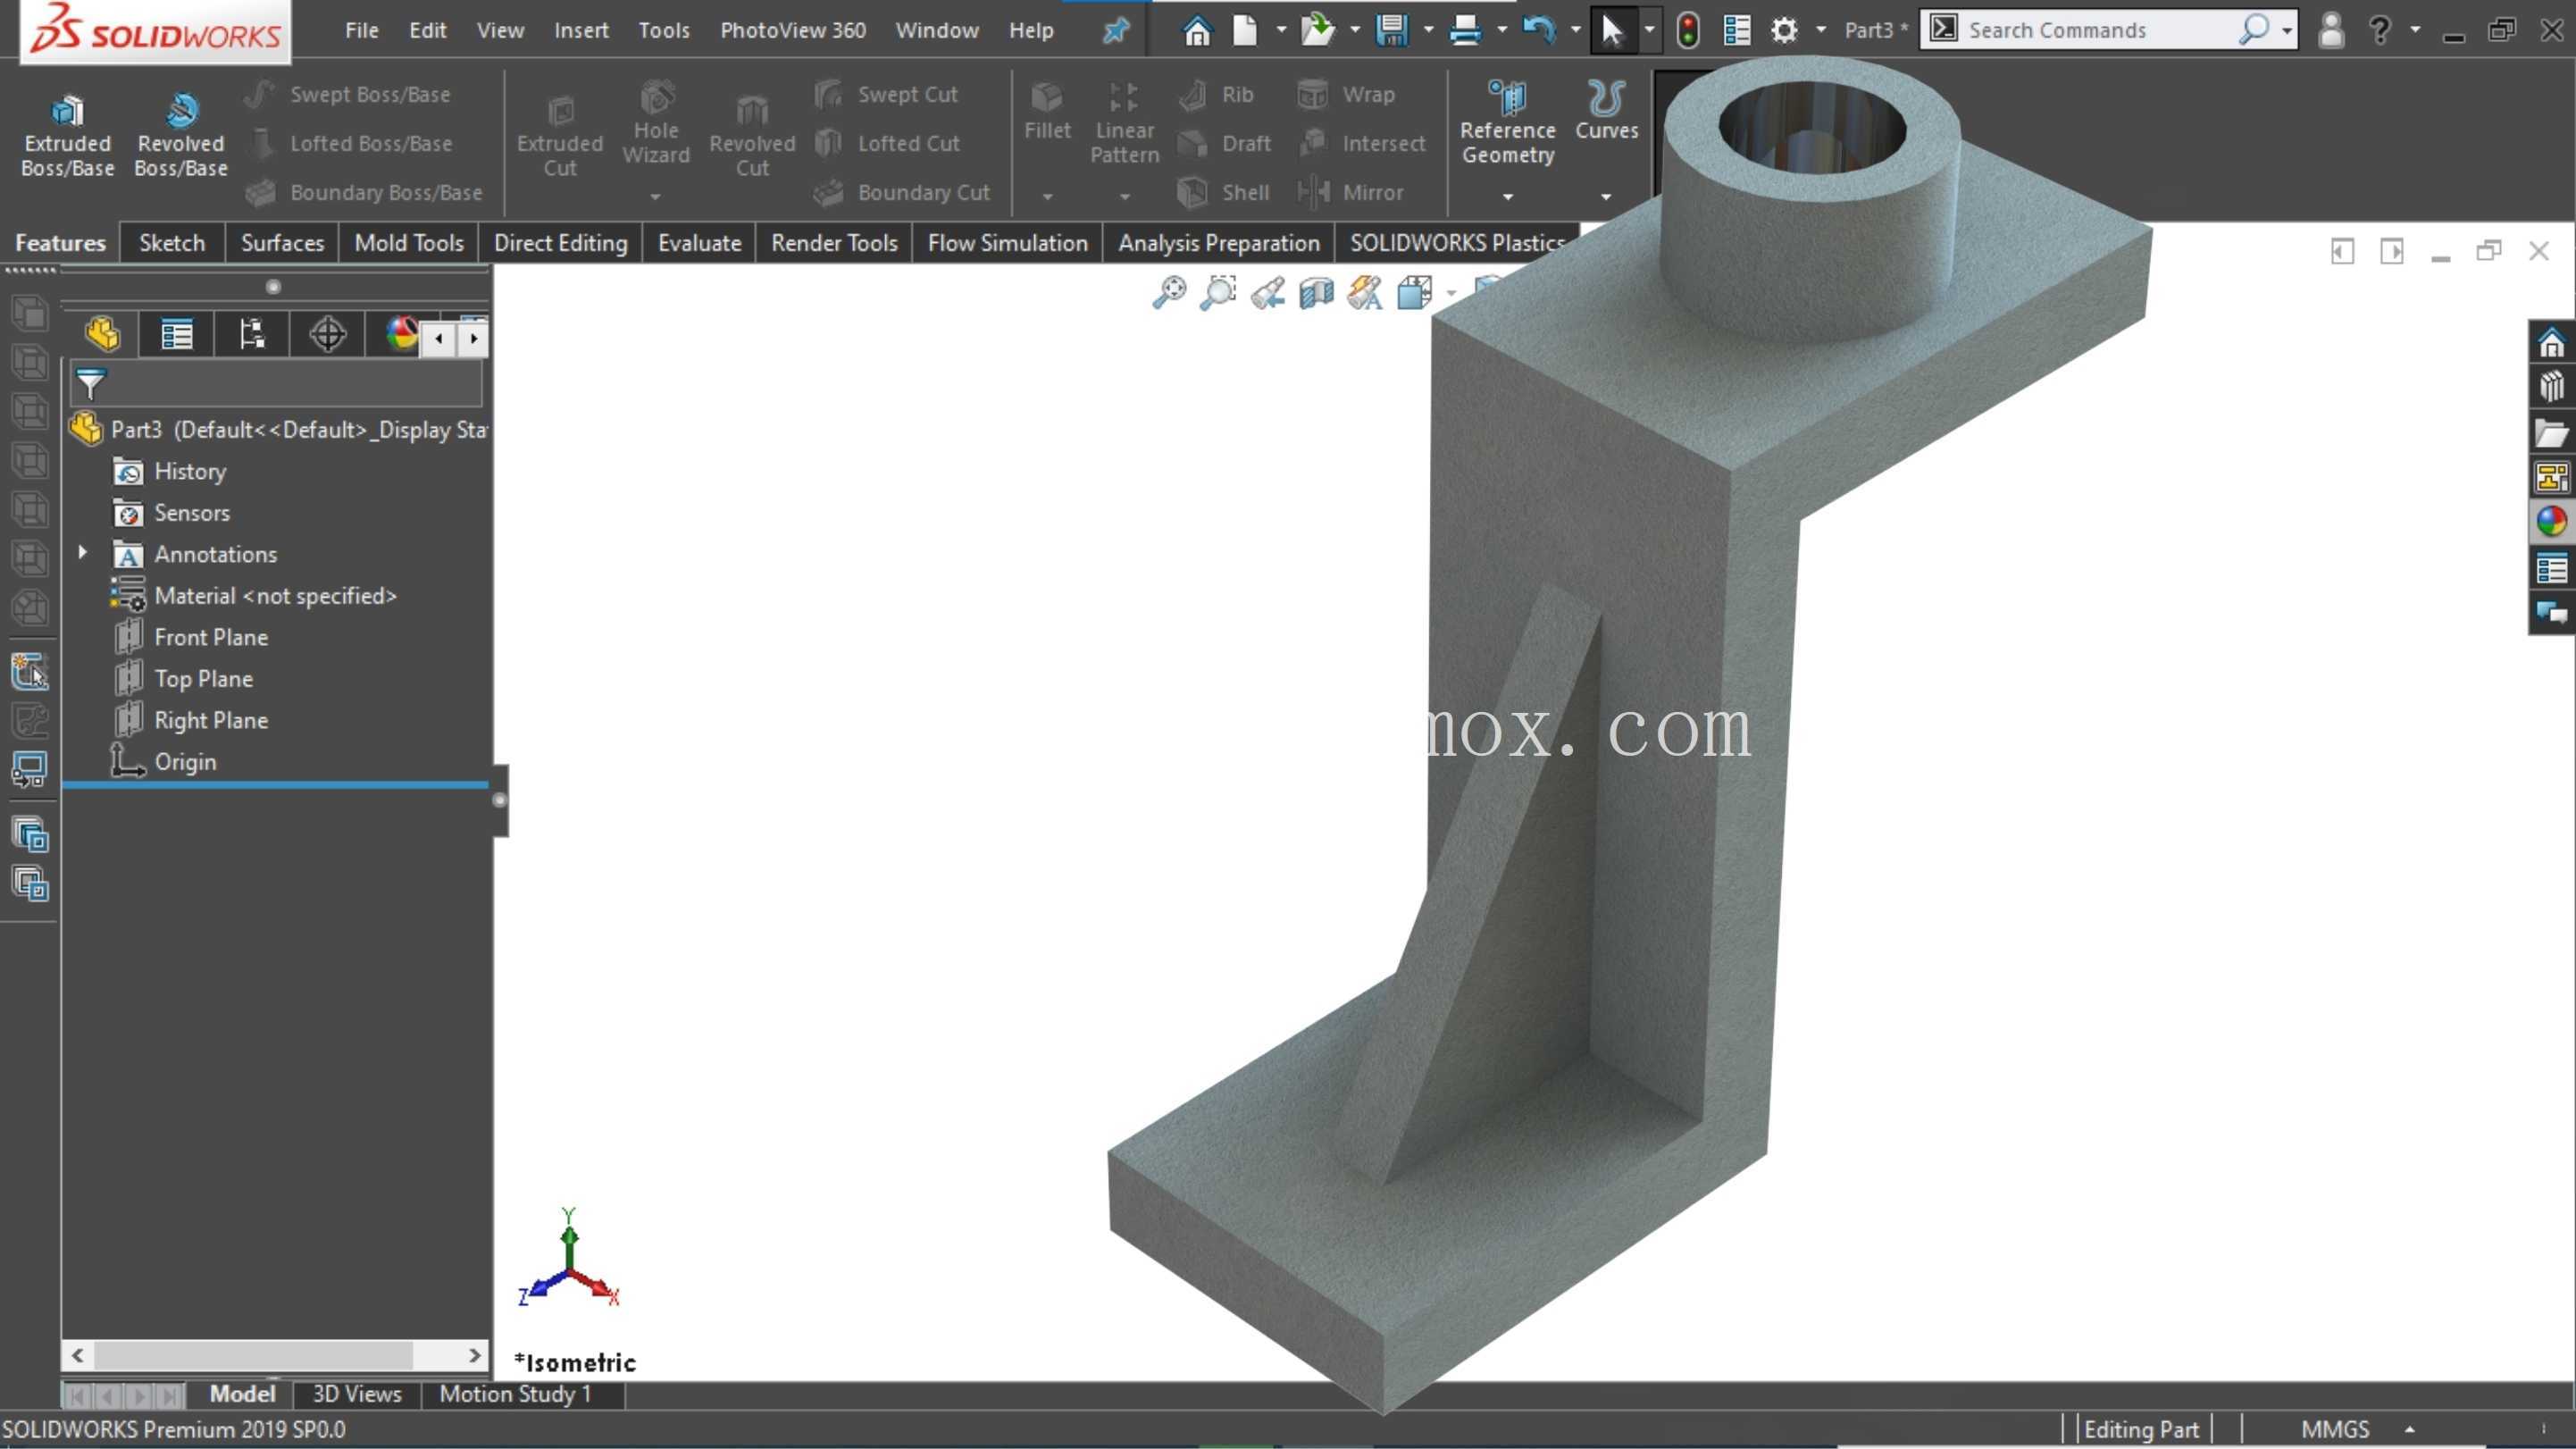Open the dropdown under Fillet
Image resolution: width=2576 pixels, height=1449 pixels.
click(1047, 196)
